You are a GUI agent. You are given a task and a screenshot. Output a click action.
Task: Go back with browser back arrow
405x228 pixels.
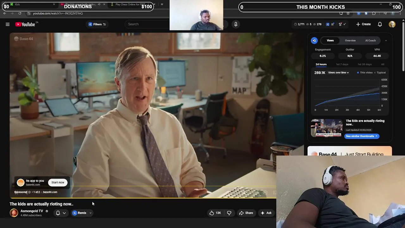[x=4, y=13]
